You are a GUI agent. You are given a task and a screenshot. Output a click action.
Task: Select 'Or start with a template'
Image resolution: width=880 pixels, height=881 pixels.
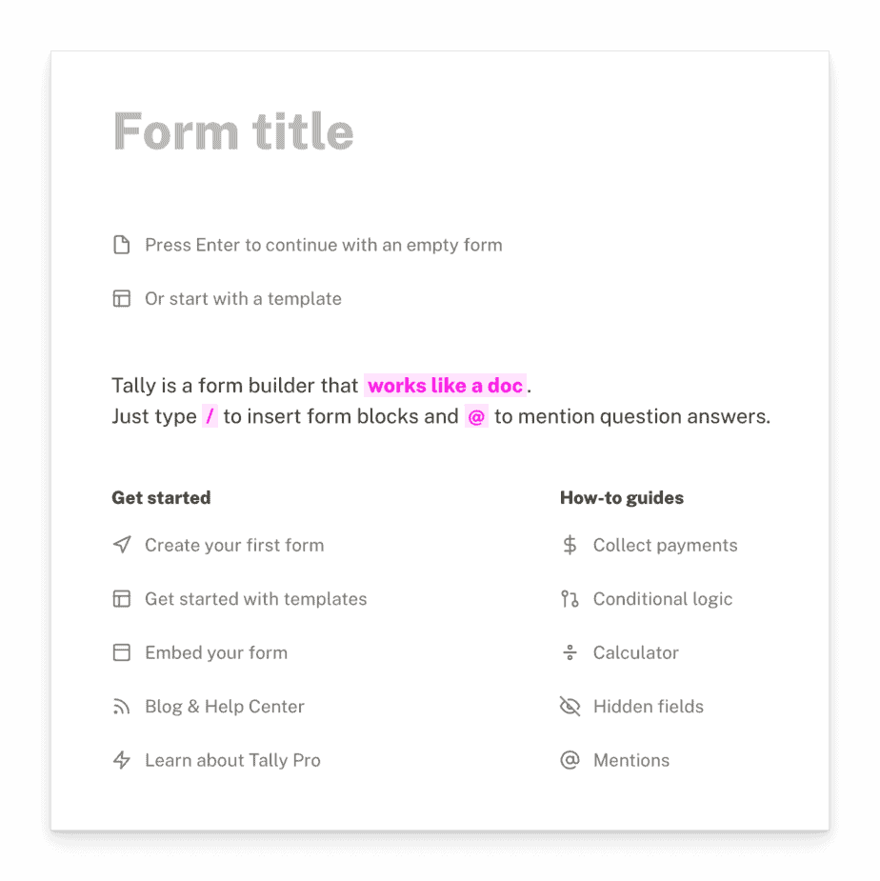click(243, 298)
